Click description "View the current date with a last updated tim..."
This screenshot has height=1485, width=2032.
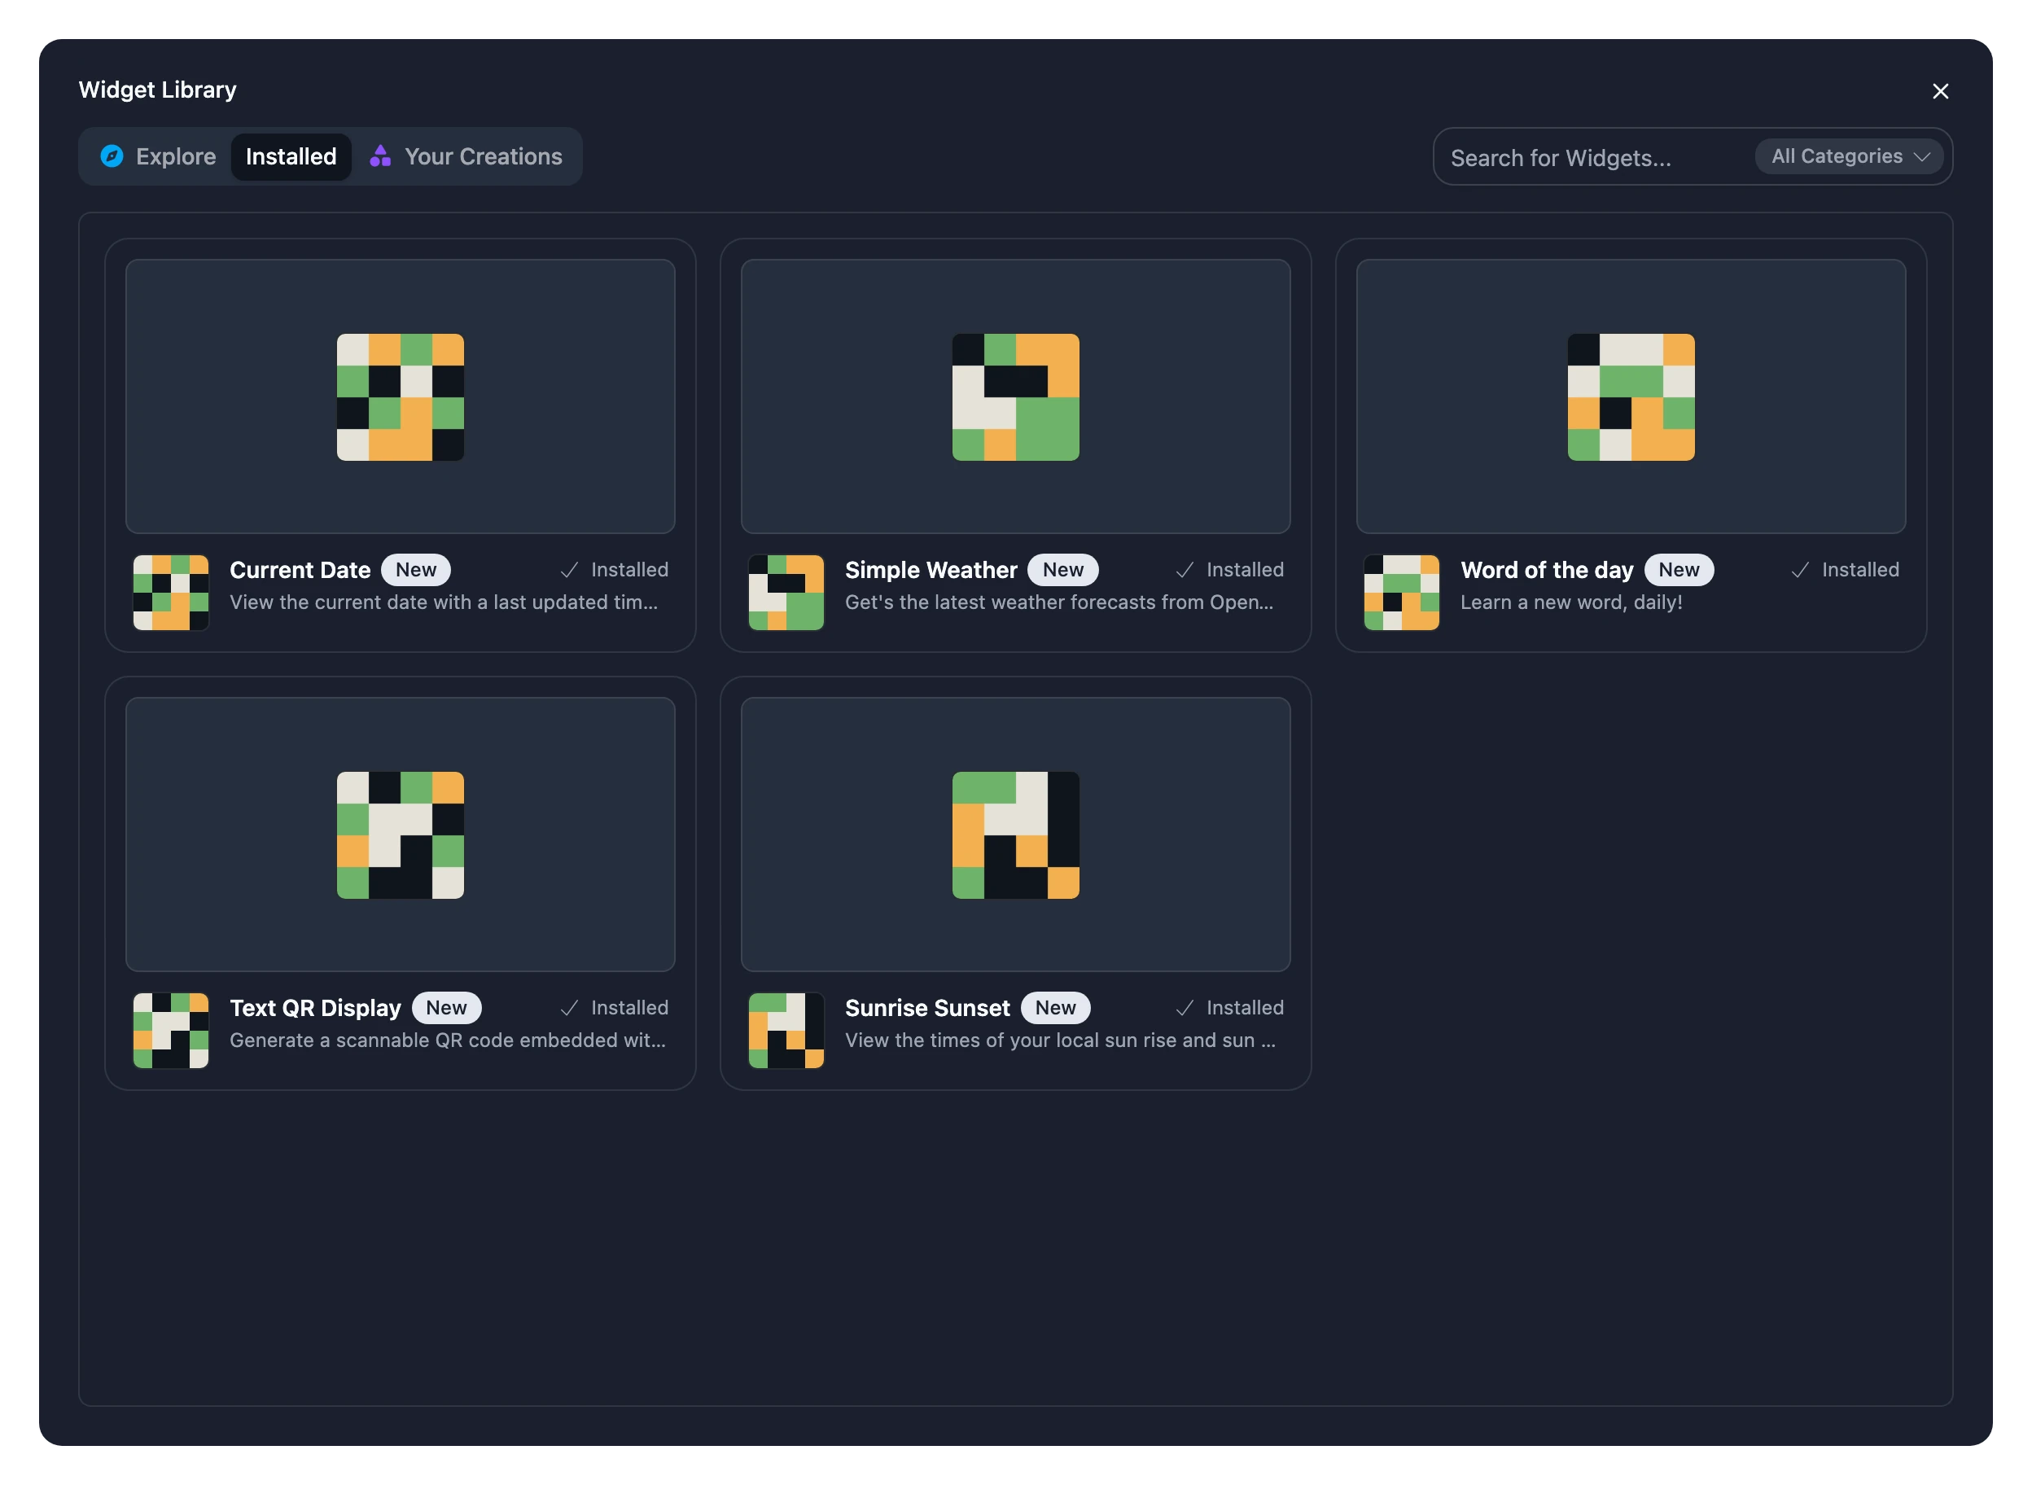pos(444,602)
